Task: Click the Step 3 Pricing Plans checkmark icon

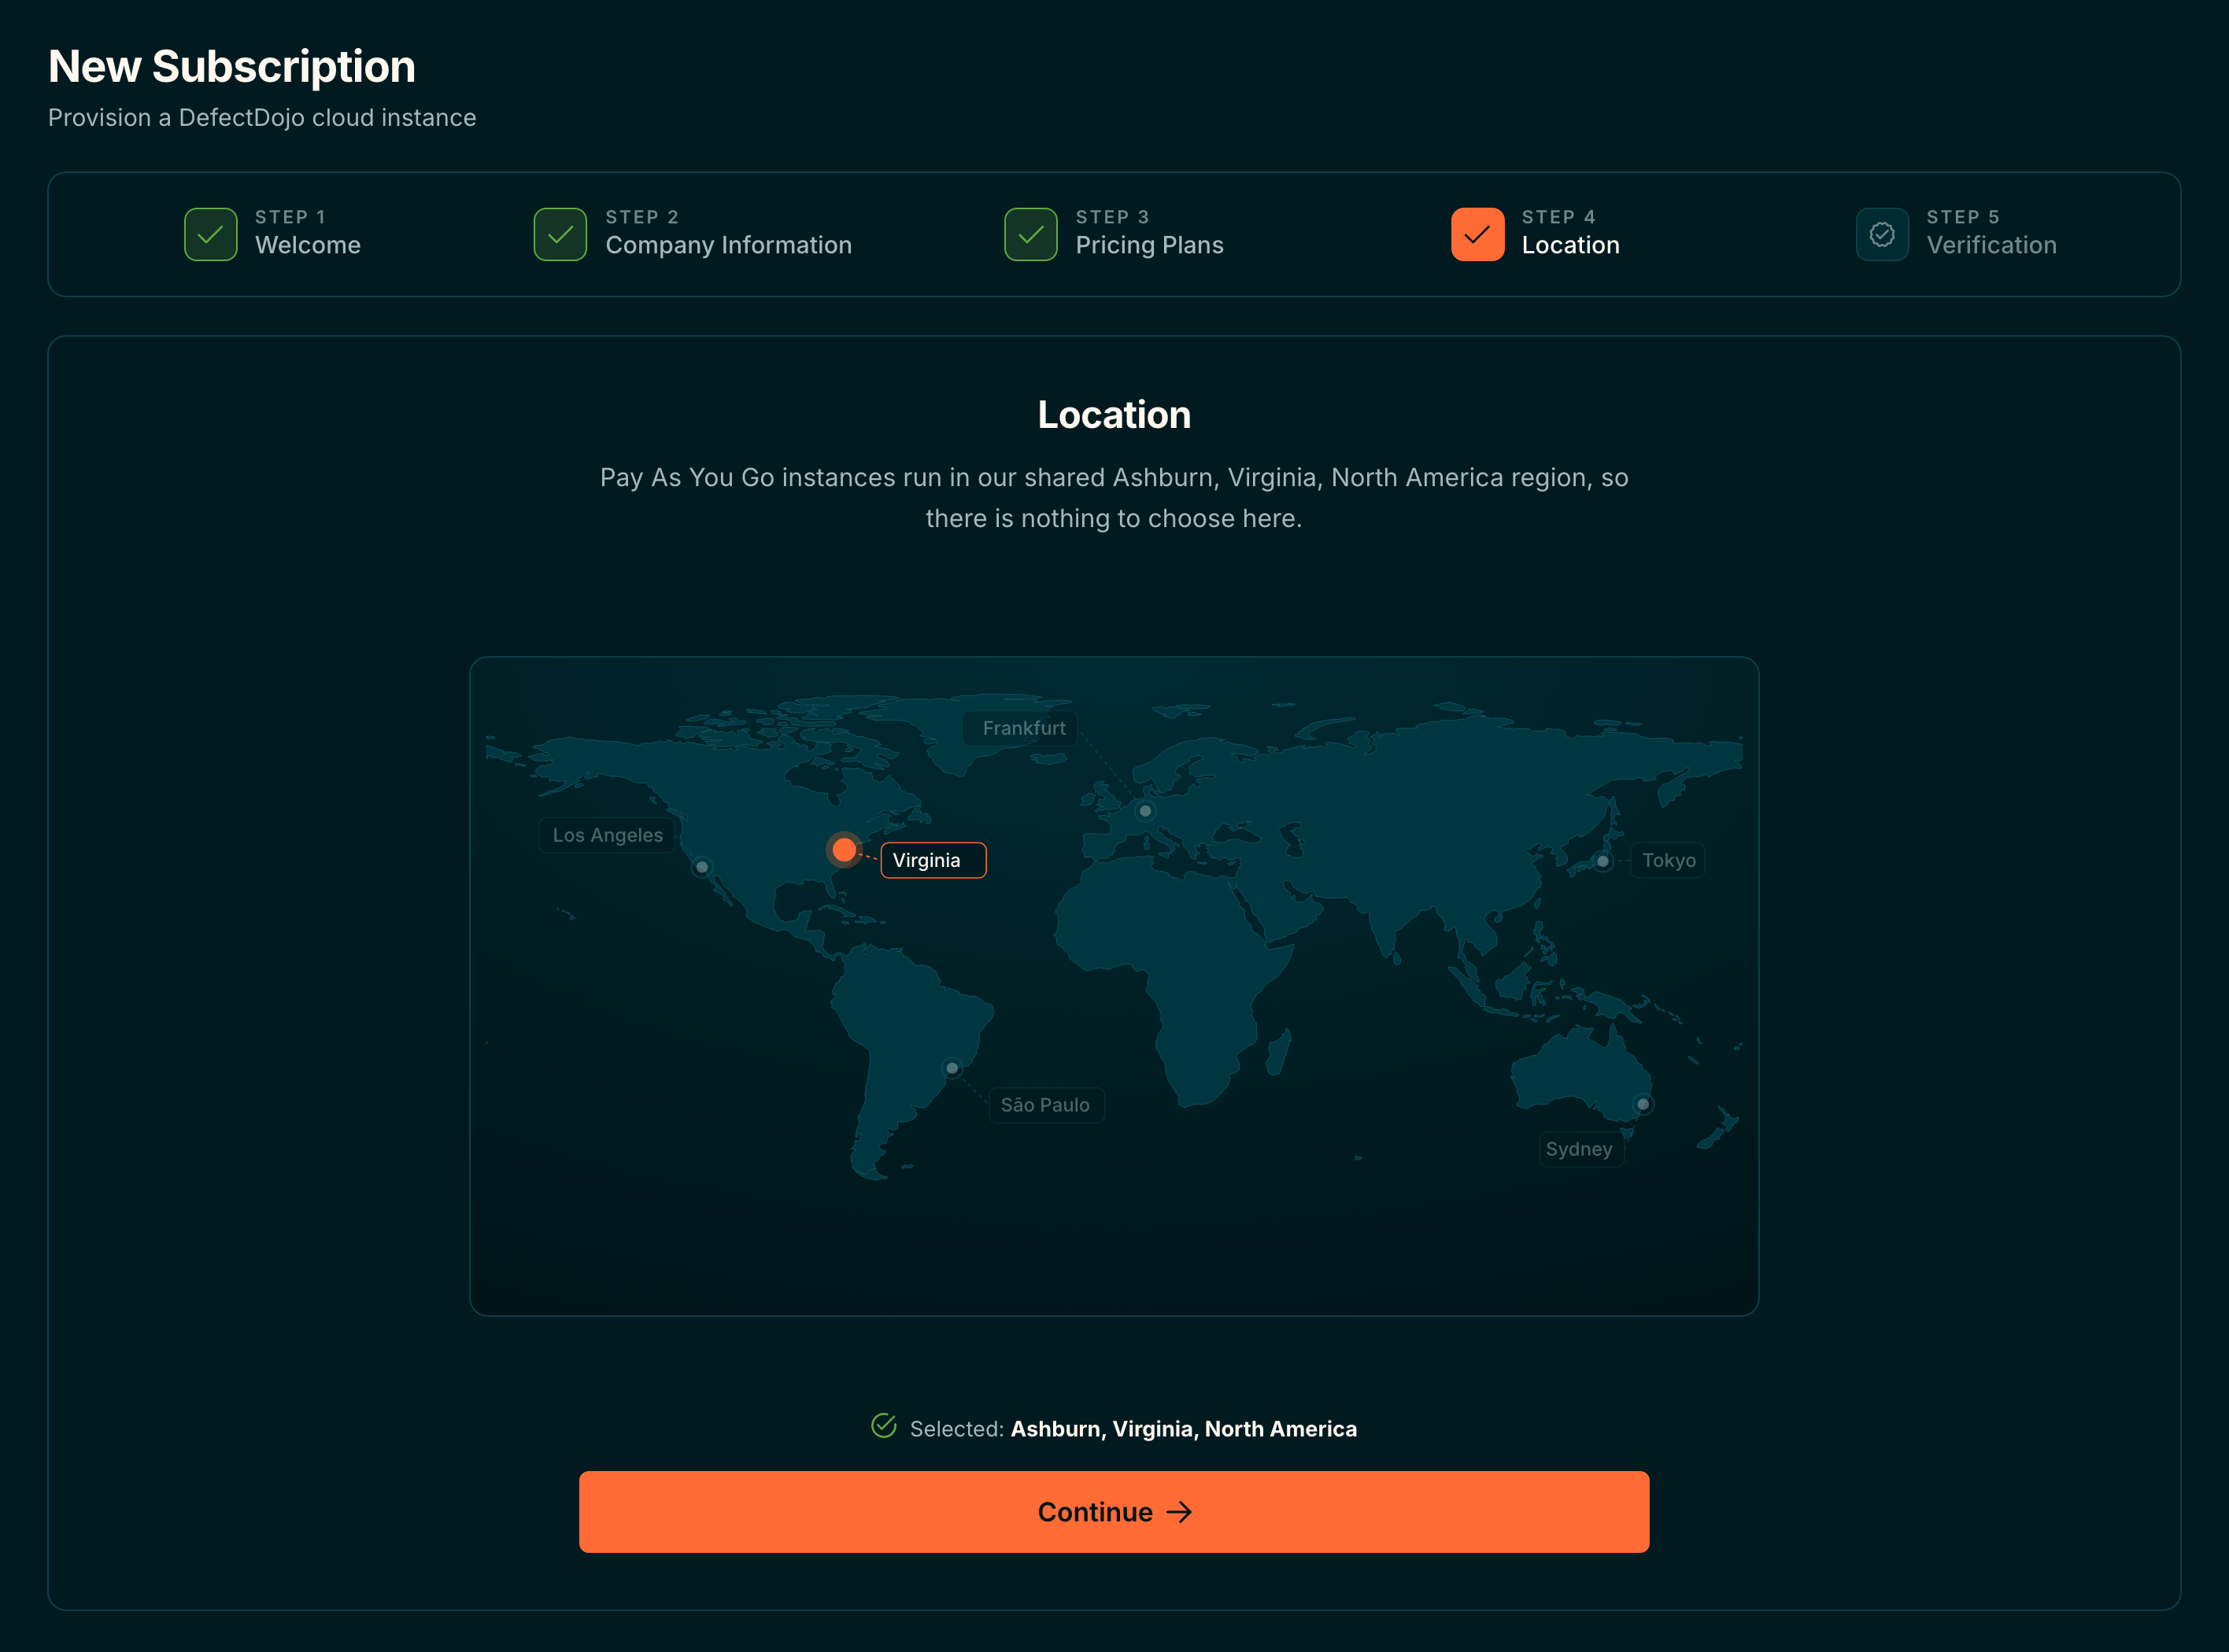Action: pos(1030,234)
